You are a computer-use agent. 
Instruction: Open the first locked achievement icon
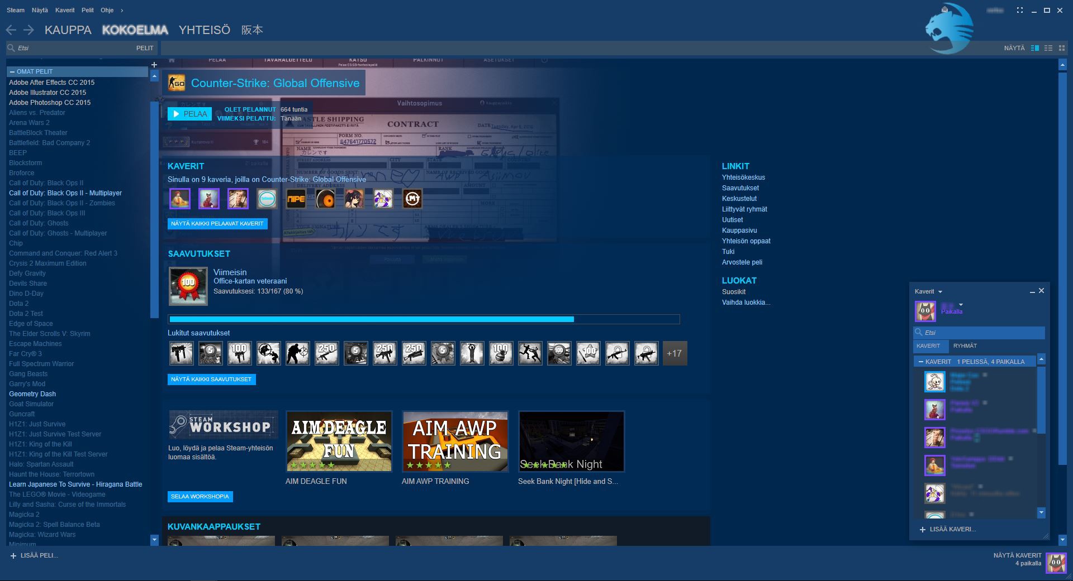tap(181, 353)
